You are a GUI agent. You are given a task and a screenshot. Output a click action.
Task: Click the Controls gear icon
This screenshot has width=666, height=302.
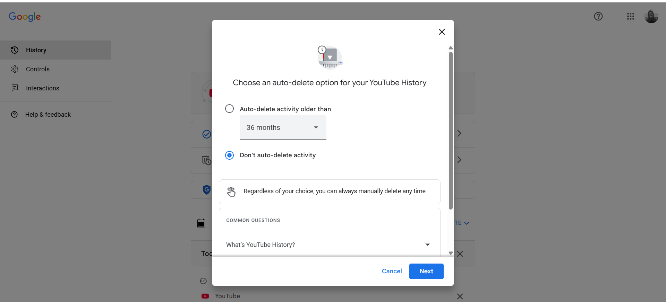coord(15,69)
